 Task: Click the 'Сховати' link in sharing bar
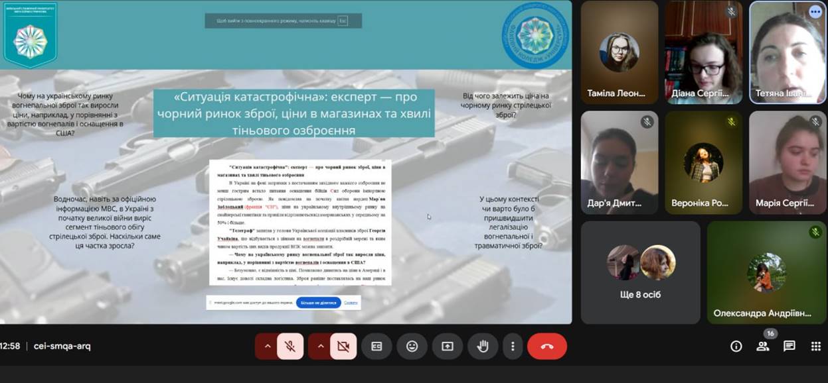tap(351, 303)
